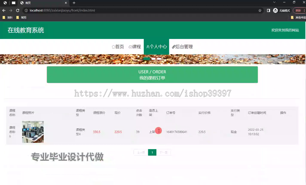Click the 课程类型4 cell

tap(80, 132)
